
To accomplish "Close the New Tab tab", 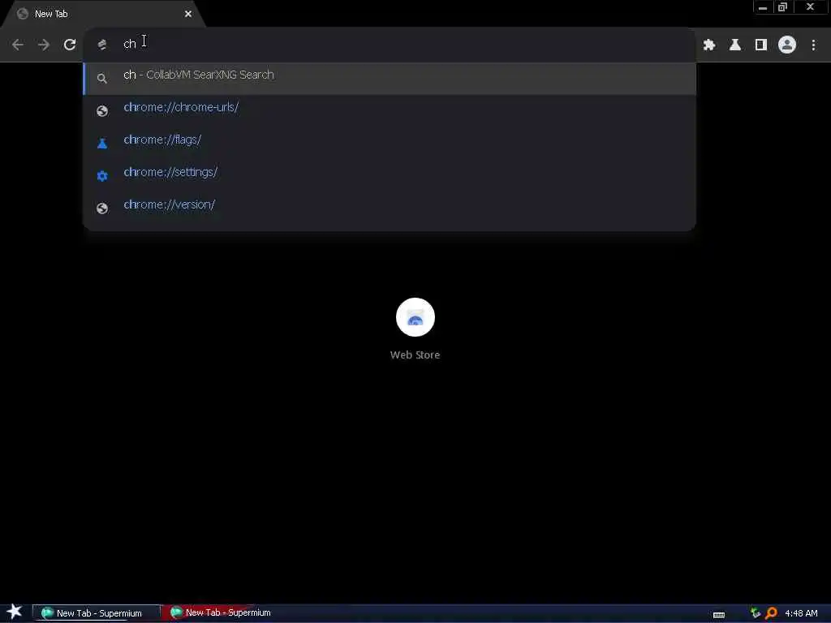I will tap(188, 14).
